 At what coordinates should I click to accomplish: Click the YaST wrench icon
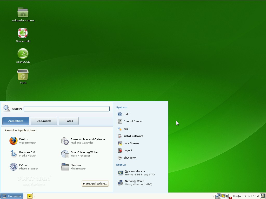119,129
